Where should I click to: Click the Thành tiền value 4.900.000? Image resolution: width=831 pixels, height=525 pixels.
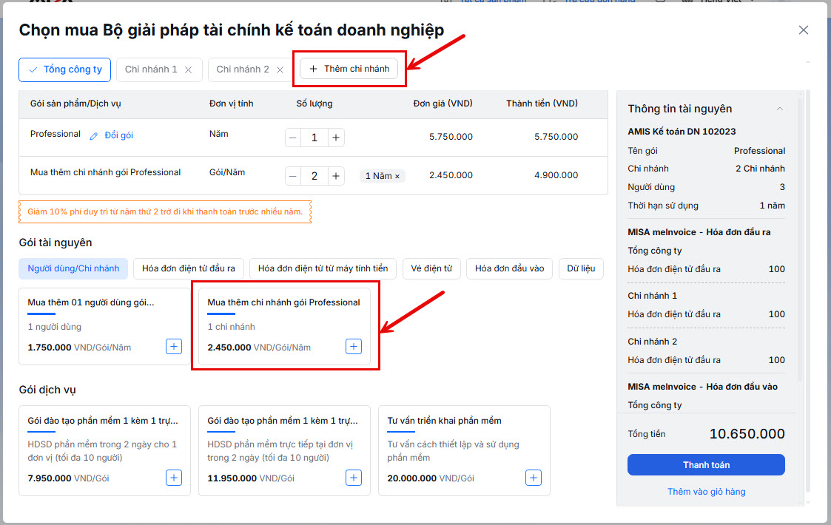556,175
